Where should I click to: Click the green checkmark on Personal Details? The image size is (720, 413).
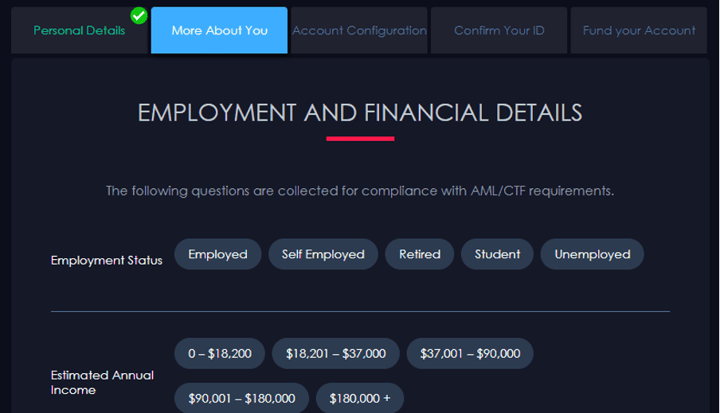[x=139, y=16]
